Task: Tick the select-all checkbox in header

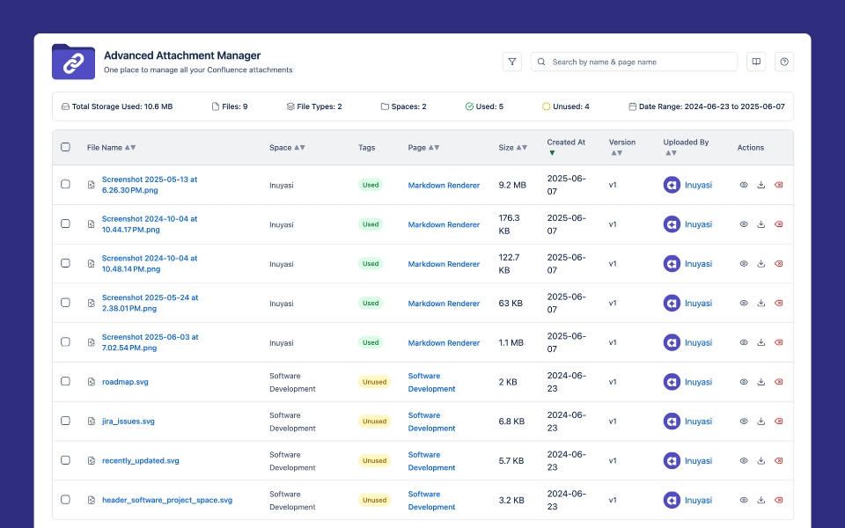Action: coord(65,147)
